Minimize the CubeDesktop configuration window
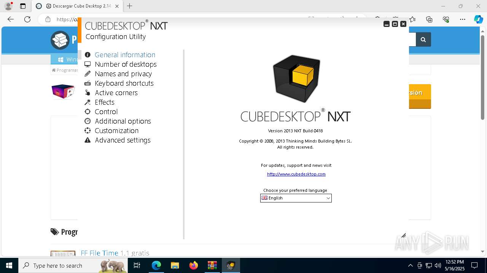 (x=387, y=24)
